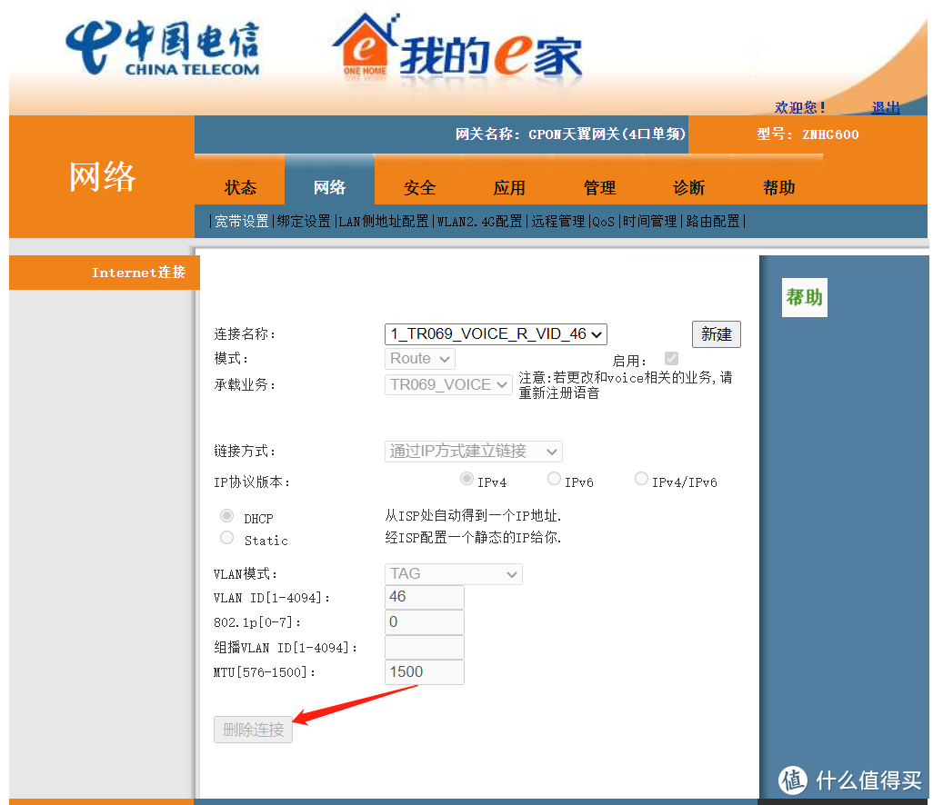This screenshot has height=805, width=933.
Task: Expand the 连接名称 dropdown
Action: 496,334
